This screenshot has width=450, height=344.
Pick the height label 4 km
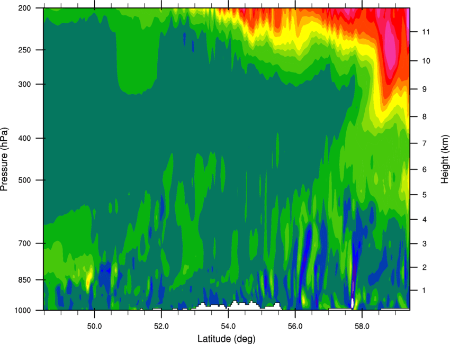point(425,220)
